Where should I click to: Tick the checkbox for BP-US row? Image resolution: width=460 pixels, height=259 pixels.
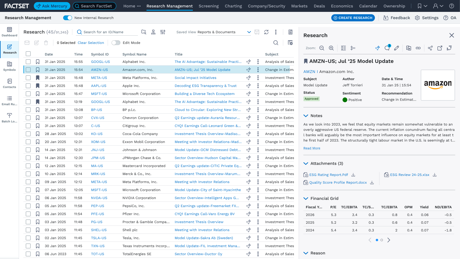click(x=28, y=110)
